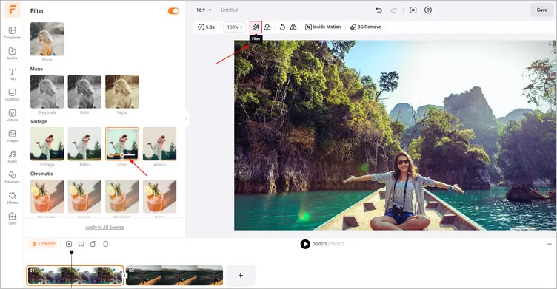Select the Chromatic filter thumbnail
Screen dimensions: 557x289
(47, 197)
